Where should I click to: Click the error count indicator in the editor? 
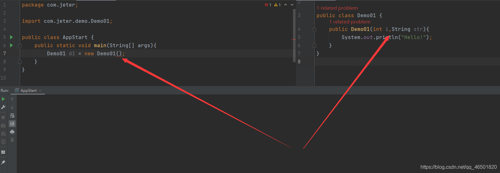(268, 5)
